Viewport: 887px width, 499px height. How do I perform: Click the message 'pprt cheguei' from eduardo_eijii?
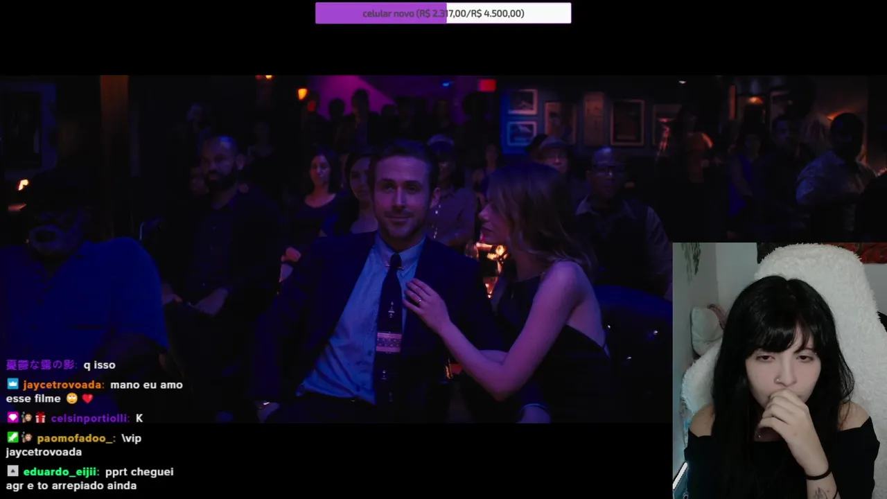(x=139, y=471)
